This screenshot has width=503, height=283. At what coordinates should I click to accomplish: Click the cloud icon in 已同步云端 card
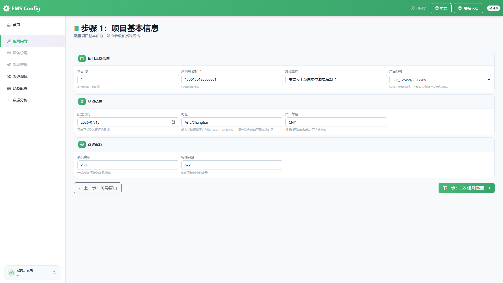click(x=11, y=273)
